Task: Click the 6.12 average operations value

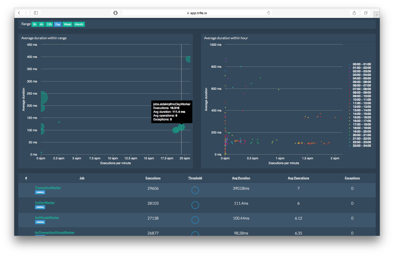Action: pos(298,218)
